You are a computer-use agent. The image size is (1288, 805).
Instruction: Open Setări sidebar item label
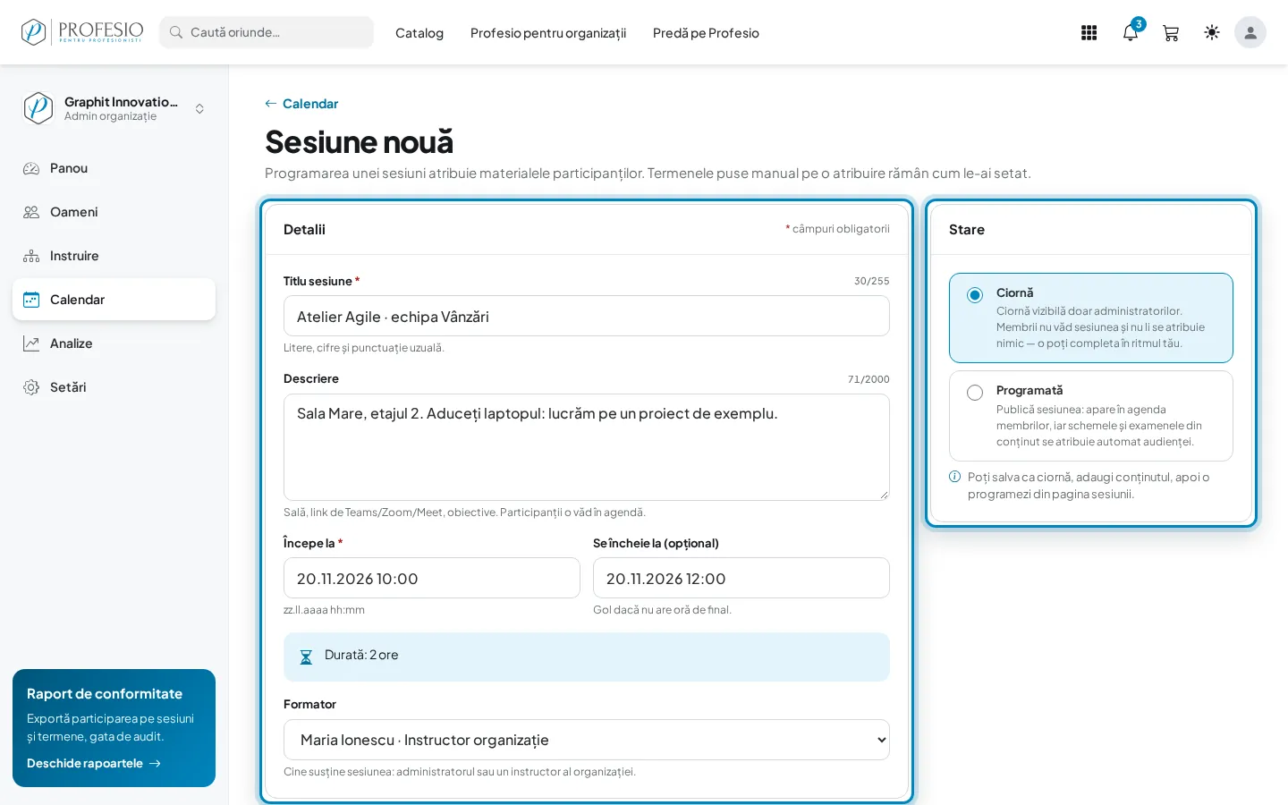(x=68, y=387)
